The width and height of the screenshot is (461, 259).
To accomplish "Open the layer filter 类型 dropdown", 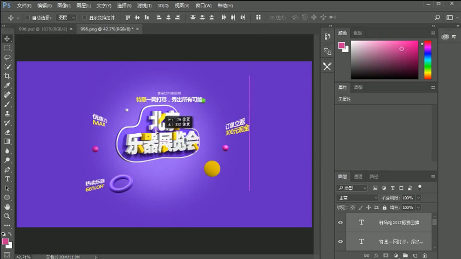I will [352, 188].
